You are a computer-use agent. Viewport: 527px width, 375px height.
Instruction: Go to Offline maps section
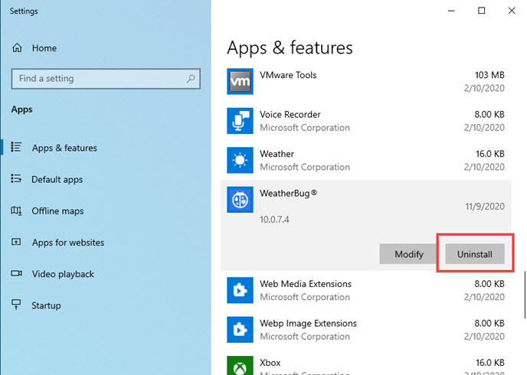click(x=57, y=210)
